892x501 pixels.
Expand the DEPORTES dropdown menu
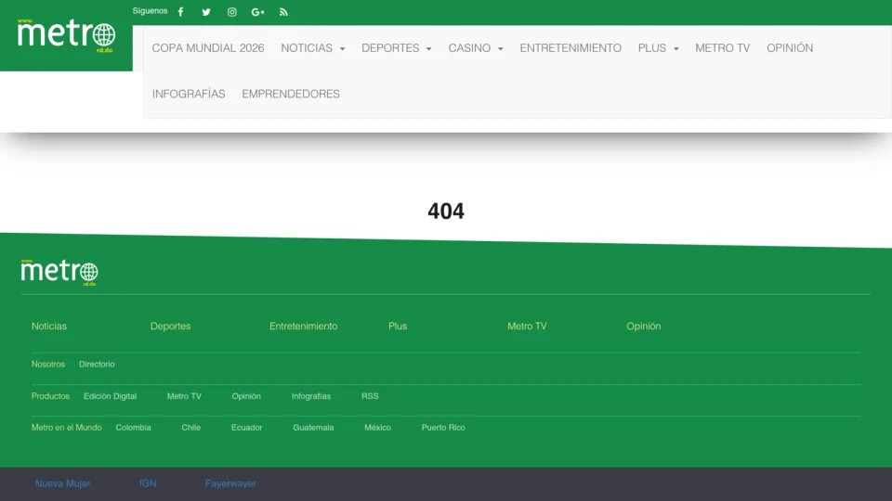(x=397, y=48)
